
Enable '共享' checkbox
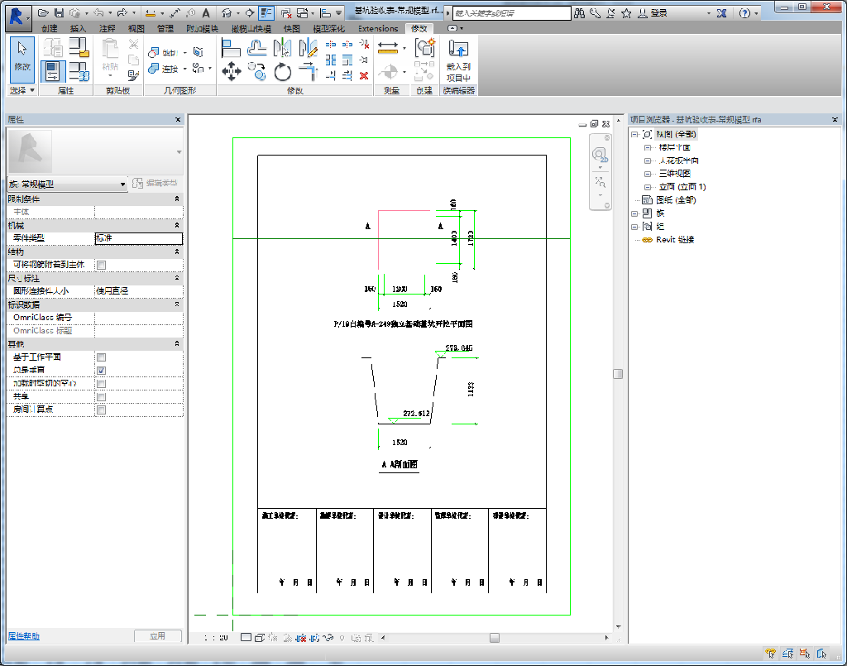pos(101,396)
